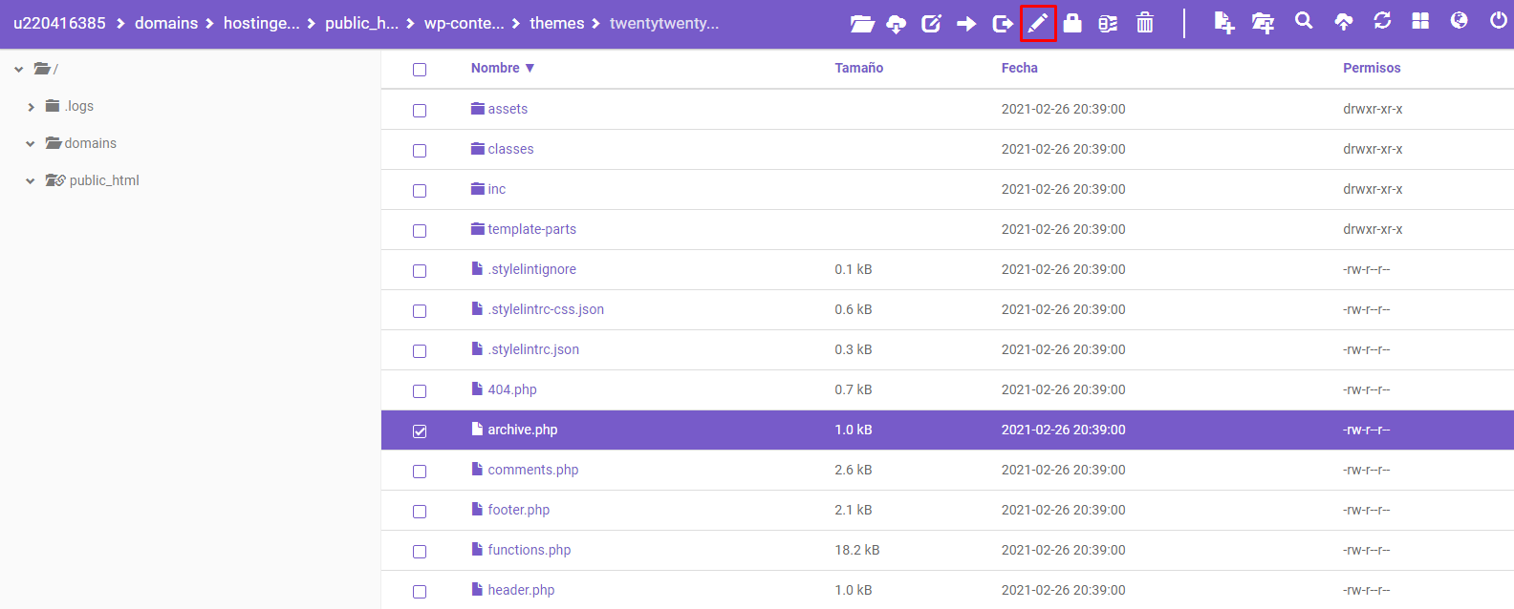Check the box for template-parts
1514x609 pixels.
[420, 231]
